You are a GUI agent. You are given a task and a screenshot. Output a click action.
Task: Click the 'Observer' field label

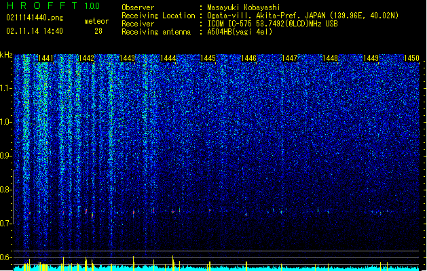138,7
